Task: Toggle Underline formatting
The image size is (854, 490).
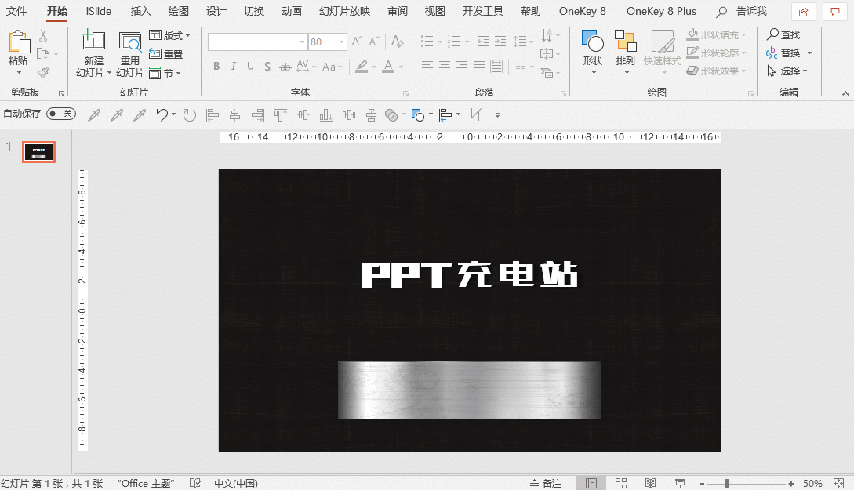Action: pos(250,67)
